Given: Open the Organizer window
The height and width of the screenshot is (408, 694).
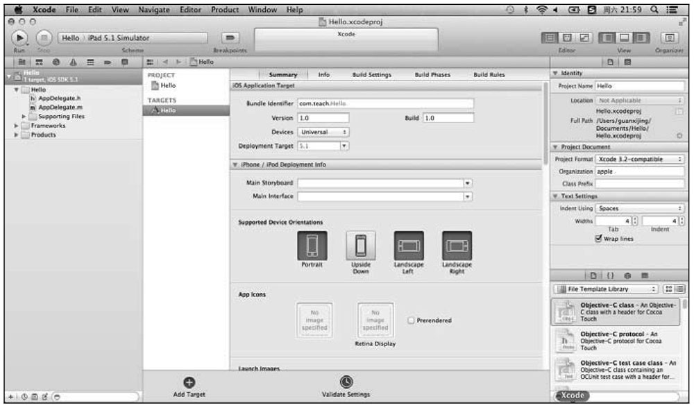Looking at the screenshot, I should pyautogui.click(x=669, y=38).
